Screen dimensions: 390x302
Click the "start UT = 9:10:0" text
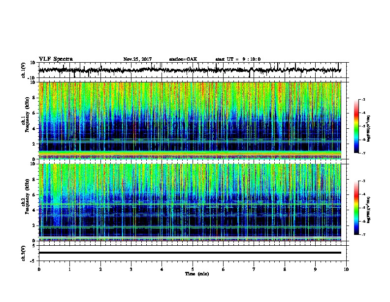tap(238, 59)
